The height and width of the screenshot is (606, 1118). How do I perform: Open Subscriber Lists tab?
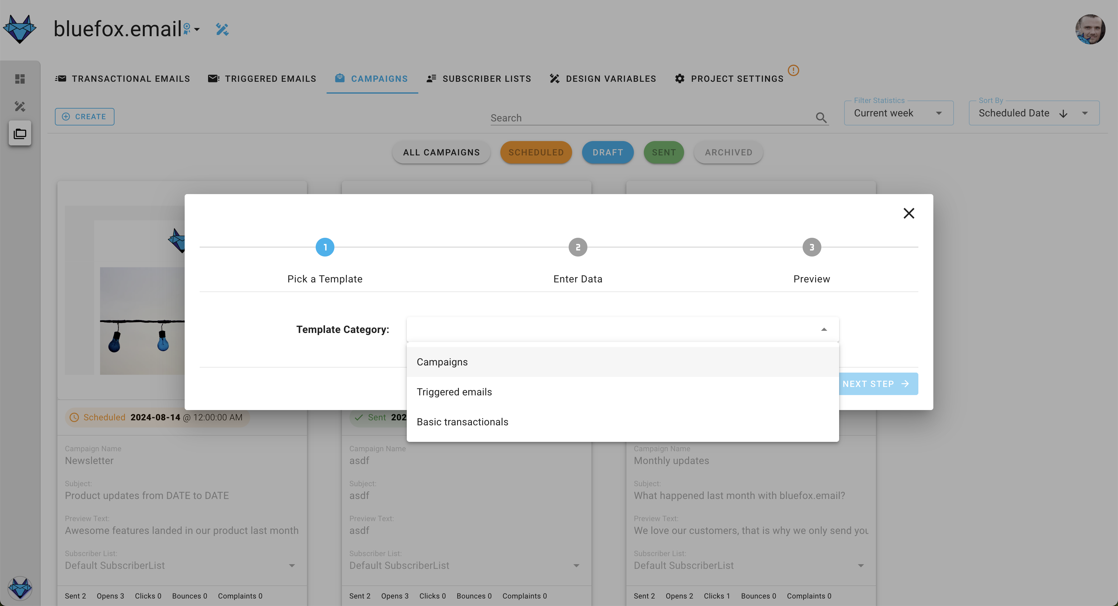pyautogui.click(x=479, y=79)
